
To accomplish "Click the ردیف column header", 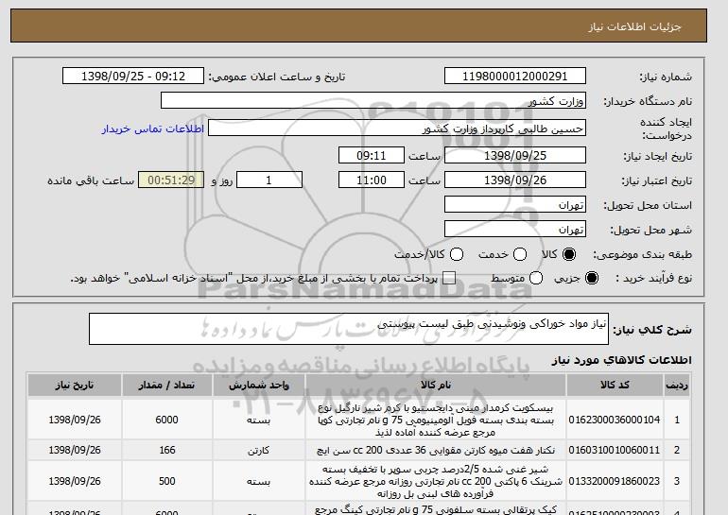I will point(676,386).
